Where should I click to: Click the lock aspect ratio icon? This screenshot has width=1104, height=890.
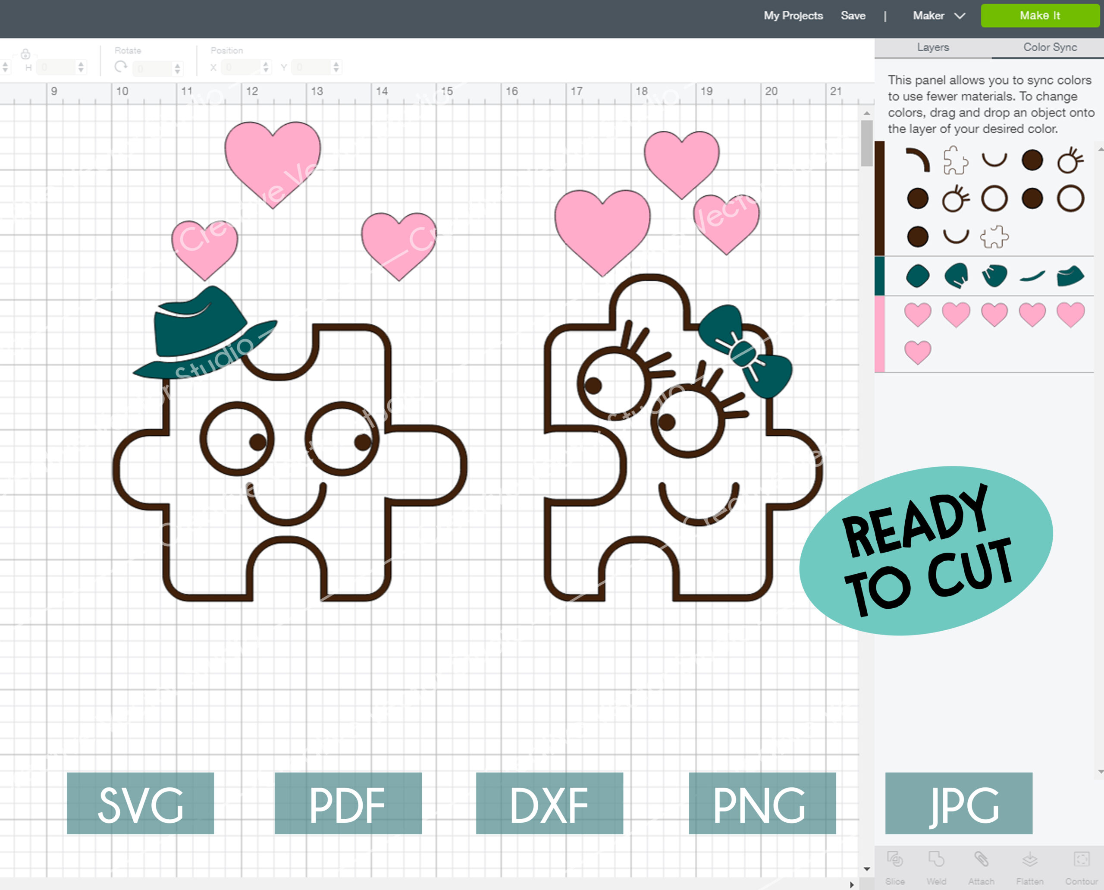25,54
